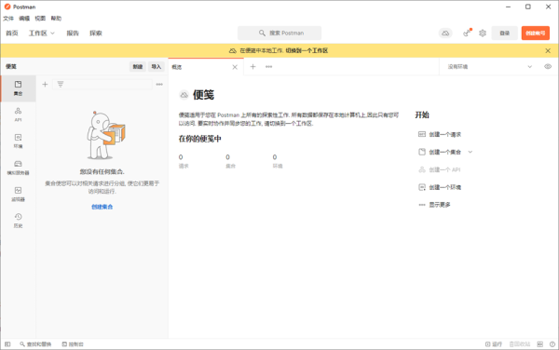Open the API sidebar tab
The width and height of the screenshot is (559, 350).
[x=18, y=114]
